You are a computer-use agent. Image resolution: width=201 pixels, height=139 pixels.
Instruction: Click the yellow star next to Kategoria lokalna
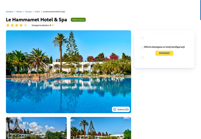click(53, 25)
